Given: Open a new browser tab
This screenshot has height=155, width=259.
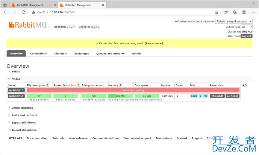Looking at the screenshot, I should point(110,5).
